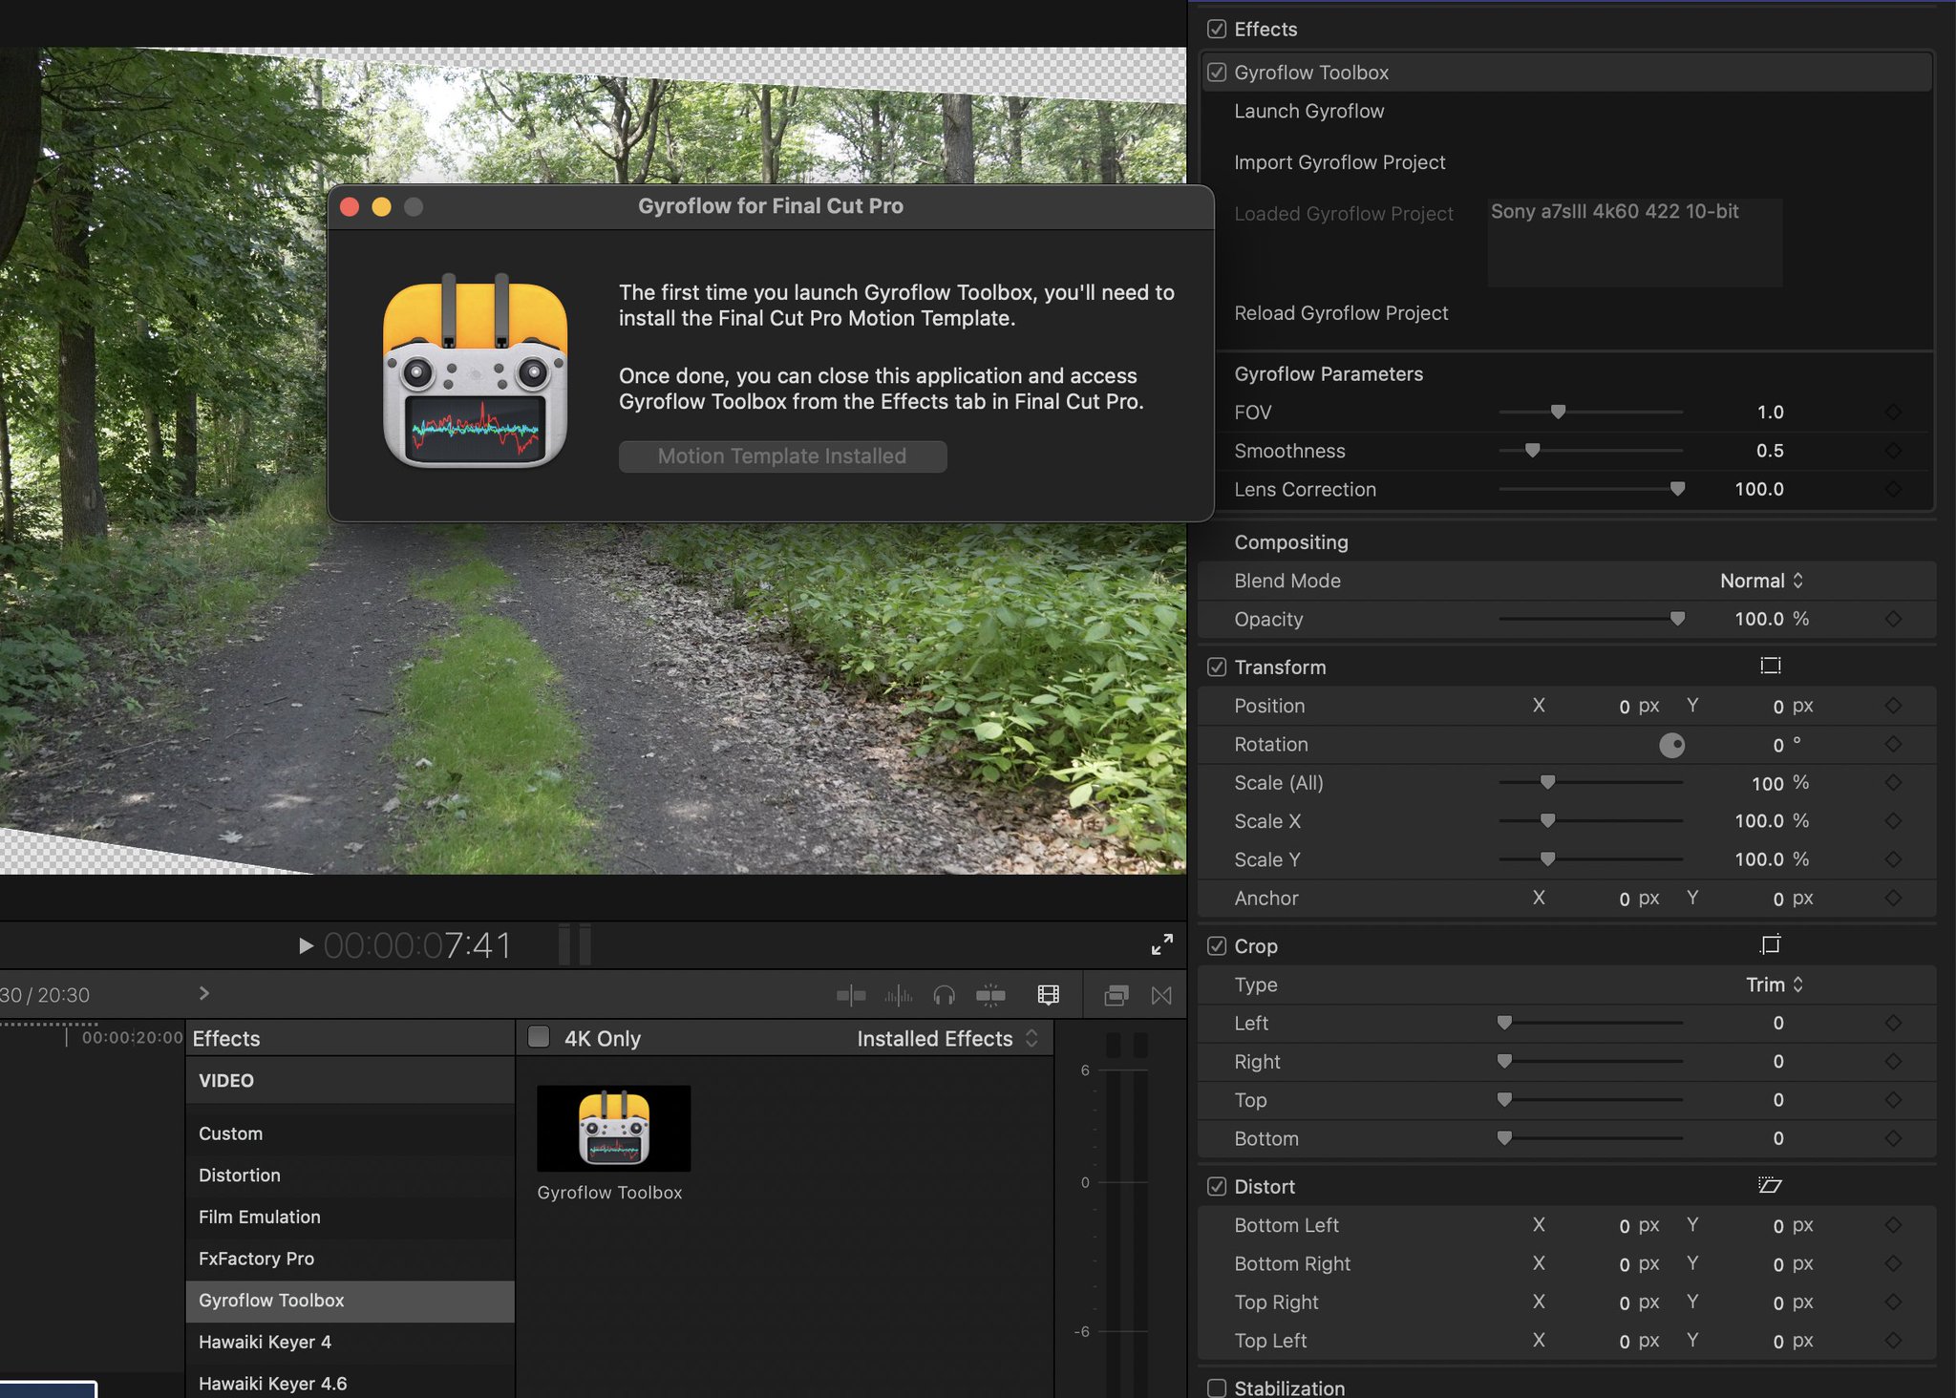Image resolution: width=1956 pixels, height=1398 pixels.
Task: Click the play button beside the timecode
Action: (306, 945)
